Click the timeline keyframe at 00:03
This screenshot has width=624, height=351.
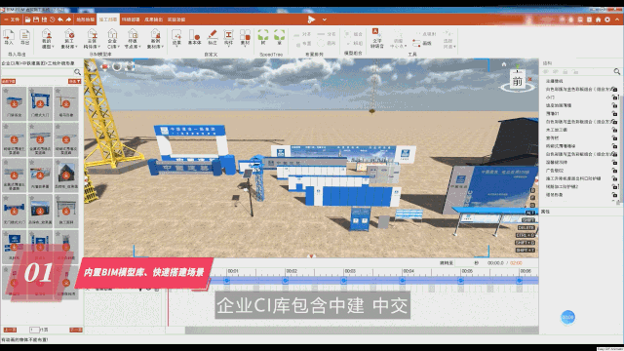[x=344, y=281]
